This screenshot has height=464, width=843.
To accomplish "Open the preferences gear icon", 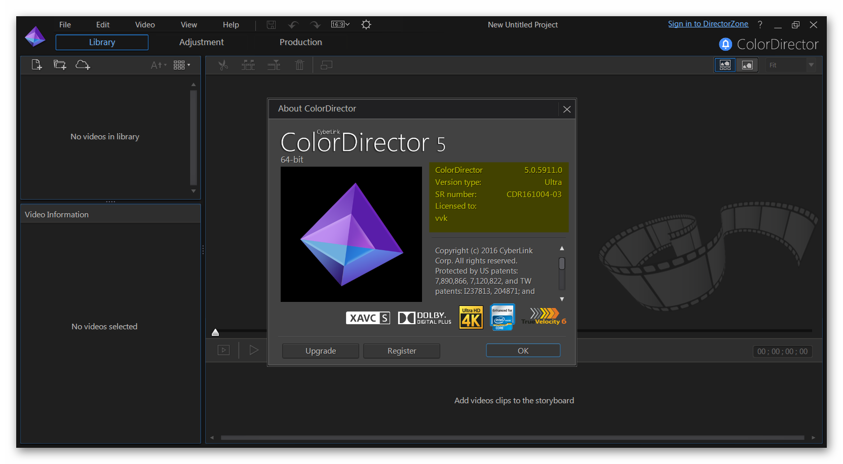I will pyautogui.click(x=366, y=24).
